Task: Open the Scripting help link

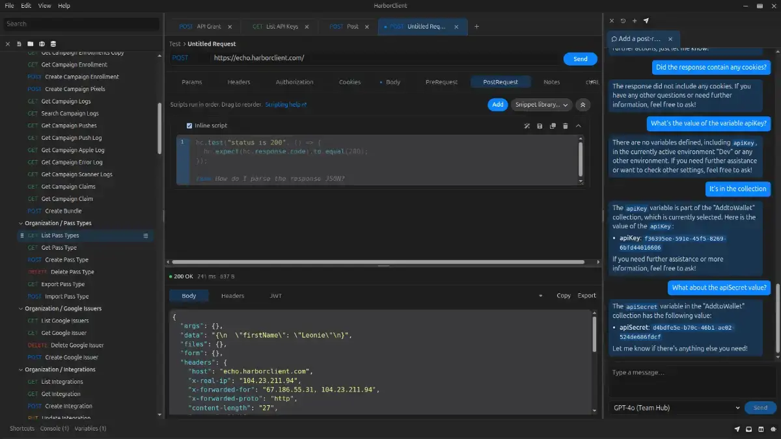Action: coord(286,105)
